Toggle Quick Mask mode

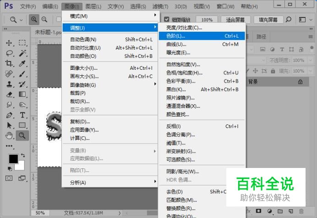point(9,178)
